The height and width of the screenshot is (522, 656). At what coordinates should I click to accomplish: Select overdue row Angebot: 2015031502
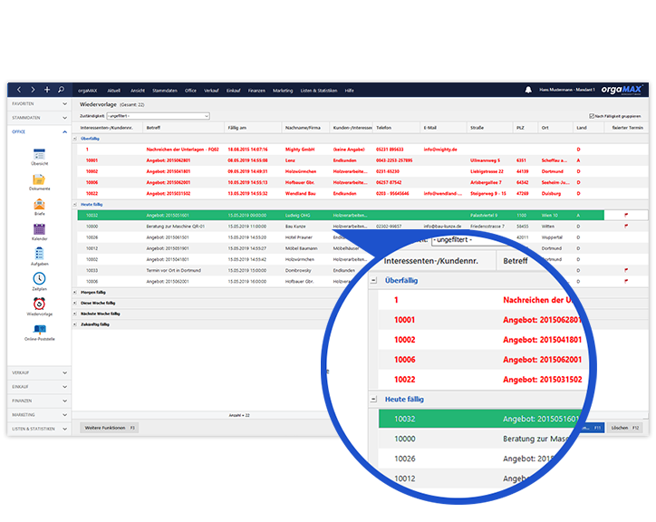[x=362, y=193]
